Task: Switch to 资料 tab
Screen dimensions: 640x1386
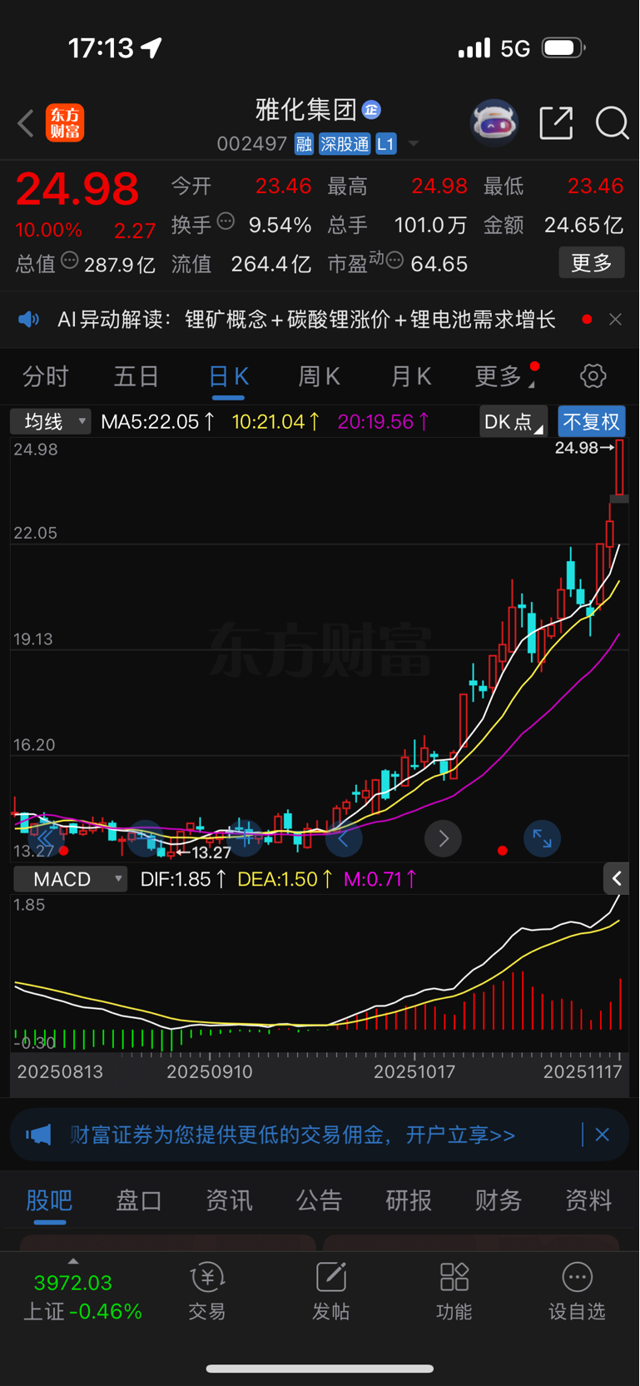Action: pos(588,1200)
